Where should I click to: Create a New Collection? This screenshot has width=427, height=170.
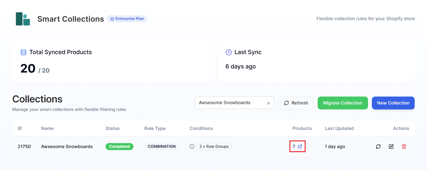[393, 103]
